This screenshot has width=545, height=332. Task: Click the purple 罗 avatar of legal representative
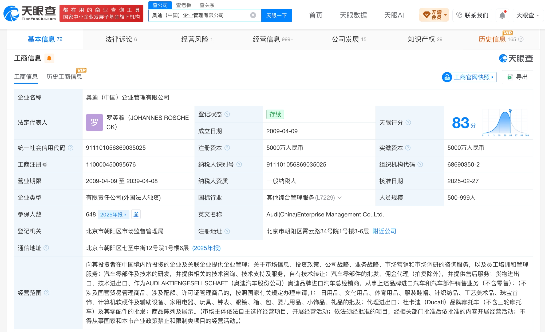pyautogui.click(x=94, y=122)
